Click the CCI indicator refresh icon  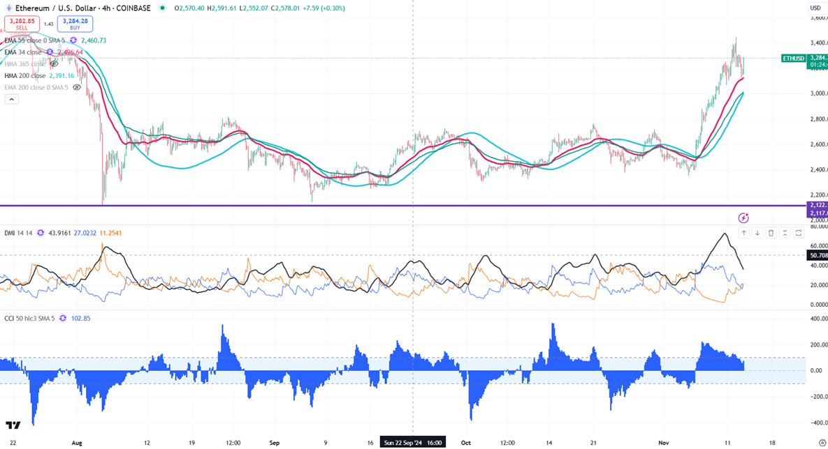coord(63,319)
